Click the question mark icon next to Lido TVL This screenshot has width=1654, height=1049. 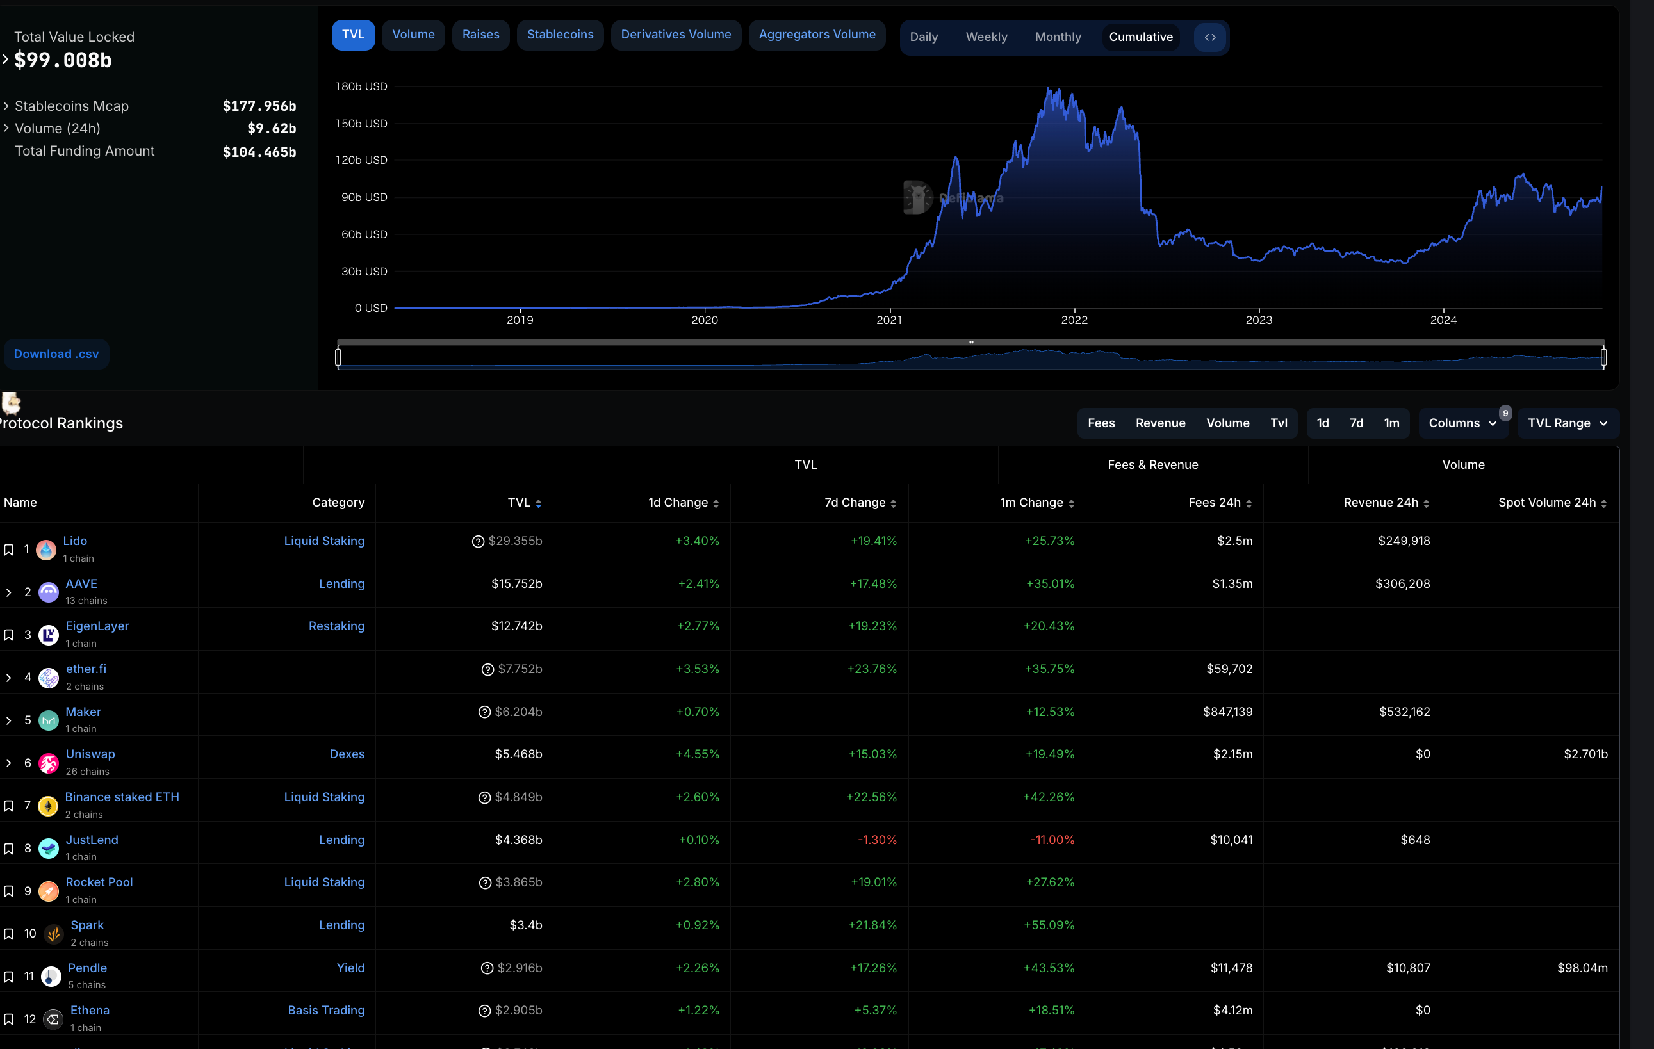point(478,542)
